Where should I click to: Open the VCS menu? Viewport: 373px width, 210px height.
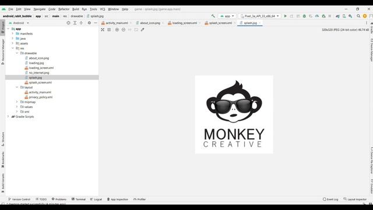click(x=103, y=9)
